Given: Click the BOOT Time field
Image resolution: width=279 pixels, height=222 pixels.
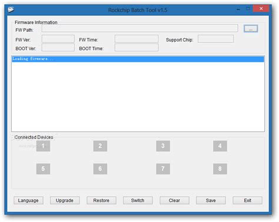Looking at the screenshot, I should coord(137,48).
